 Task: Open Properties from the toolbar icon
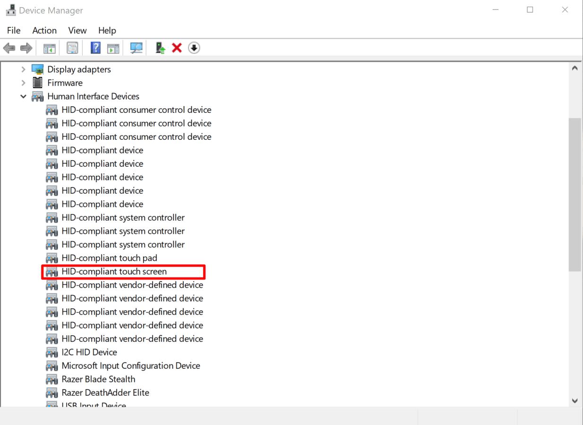[x=72, y=48]
